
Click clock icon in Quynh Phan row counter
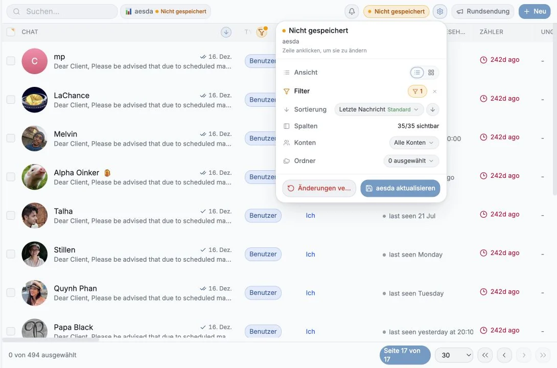click(483, 292)
